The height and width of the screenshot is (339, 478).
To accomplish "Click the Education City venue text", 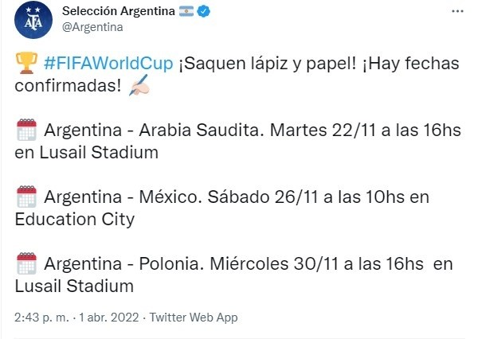I will [x=74, y=219].
